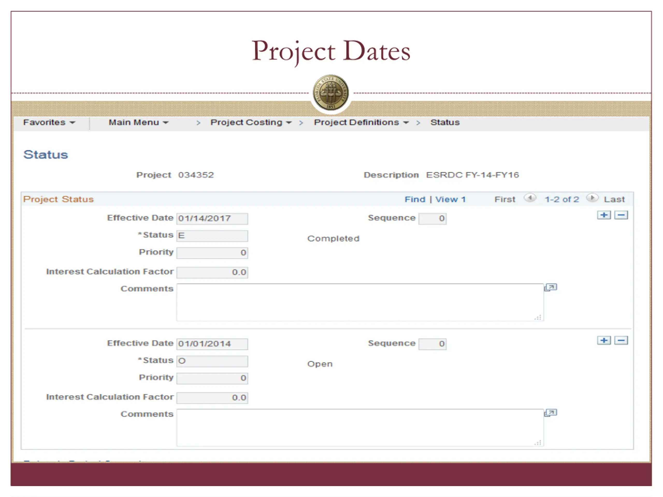Click the Comments box of the Completed row
This screenshot has height=497, width=663.
(x=360, y=302)
